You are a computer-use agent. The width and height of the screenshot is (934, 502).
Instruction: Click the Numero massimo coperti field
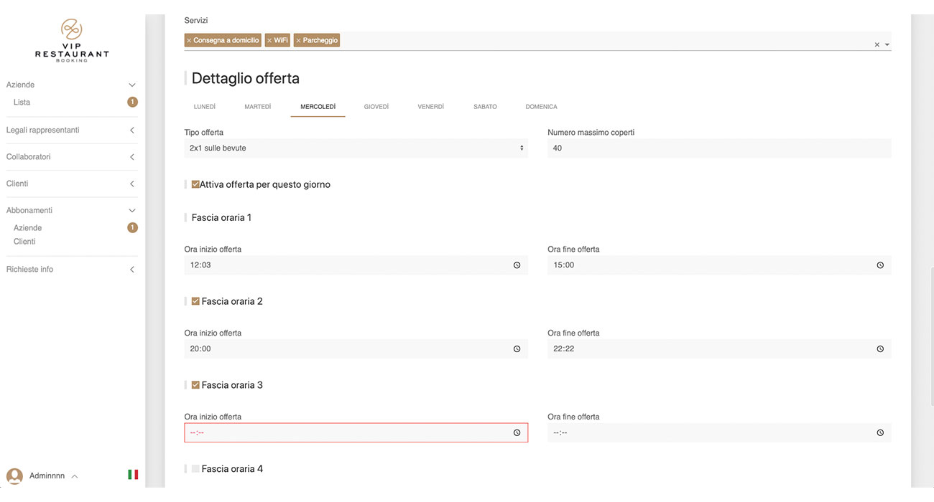pyautogui.click(x=718, y=148)
